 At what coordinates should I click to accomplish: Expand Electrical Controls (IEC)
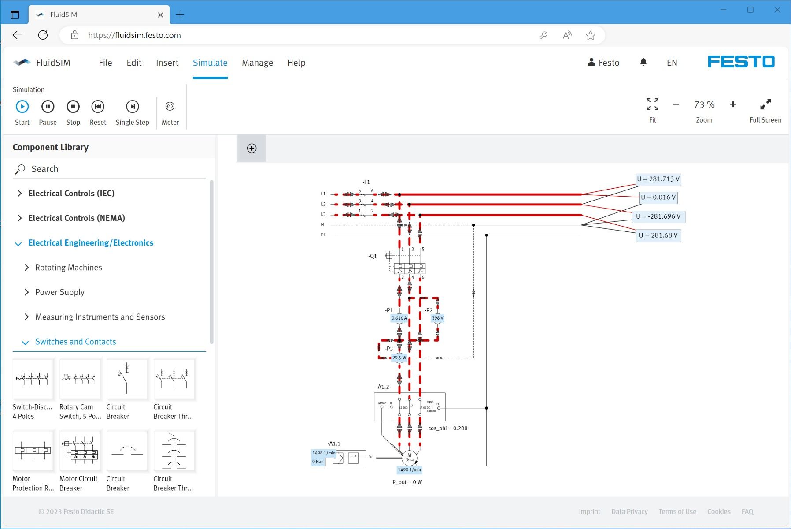coord(66,193)
